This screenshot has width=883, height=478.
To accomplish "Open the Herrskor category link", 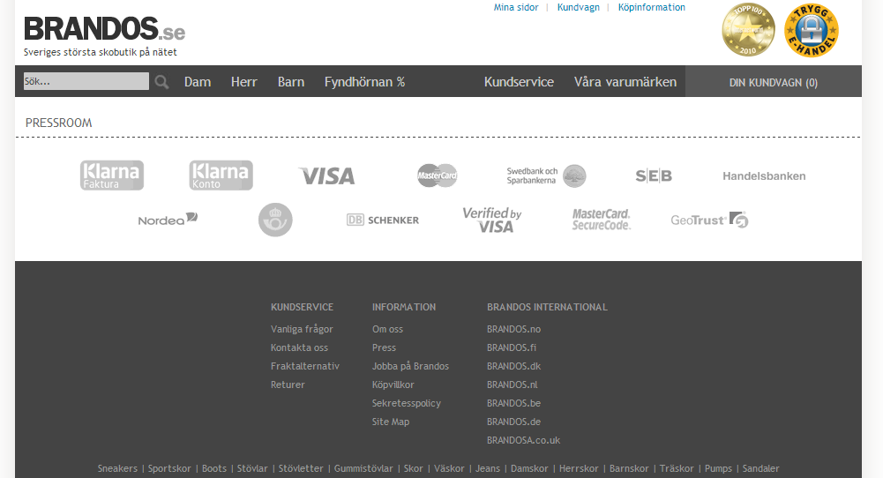I will 579,468.
